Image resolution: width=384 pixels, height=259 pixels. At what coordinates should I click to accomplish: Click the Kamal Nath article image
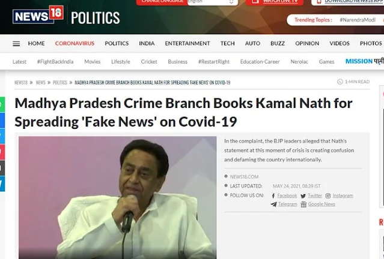tap(118, 197)
